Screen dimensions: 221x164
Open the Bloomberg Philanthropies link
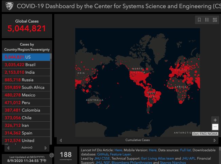tap(132, 162)
